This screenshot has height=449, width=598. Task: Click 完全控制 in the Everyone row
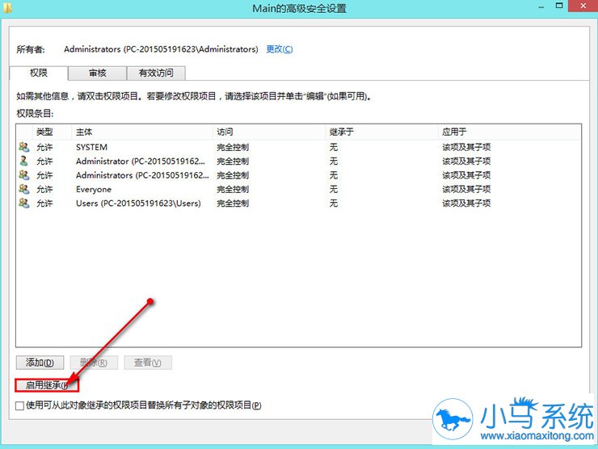pyautogui.click(x=233, y=190)
